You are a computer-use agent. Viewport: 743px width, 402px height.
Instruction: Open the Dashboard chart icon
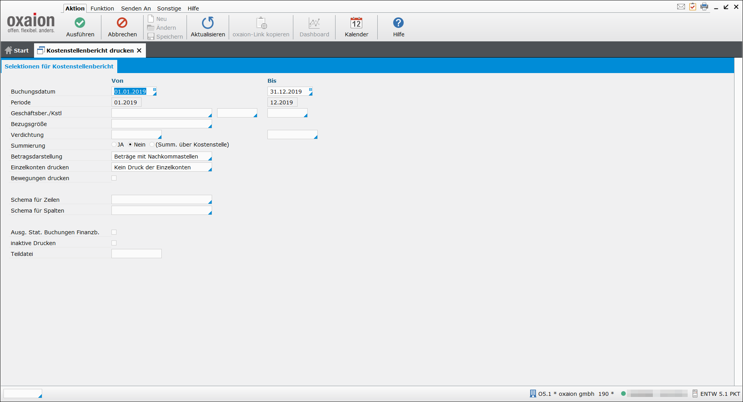click(x=314, y=23)
